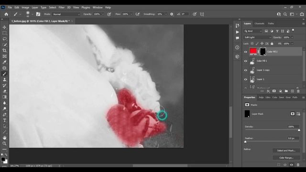Viewport: 306px width, 172px height.
Task: Open the brush Mode dropdown set to Normal
Action: pos(66,14)
